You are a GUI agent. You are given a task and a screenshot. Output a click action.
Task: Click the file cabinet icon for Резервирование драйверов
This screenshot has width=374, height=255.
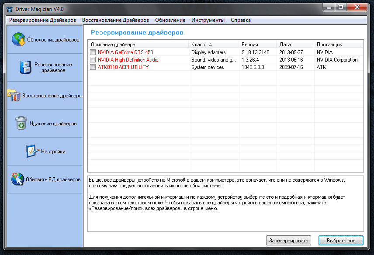pyautogui.click(x=25, y=67)
